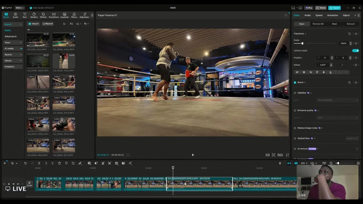Click the Cover edit button on track
Viewport: 363px width, 204px height.
tap(29, 184)
